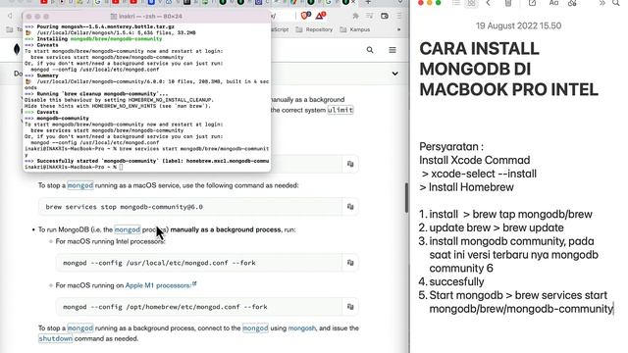
Task: Show more Notes toolbar items
Action: click(602, 3)
